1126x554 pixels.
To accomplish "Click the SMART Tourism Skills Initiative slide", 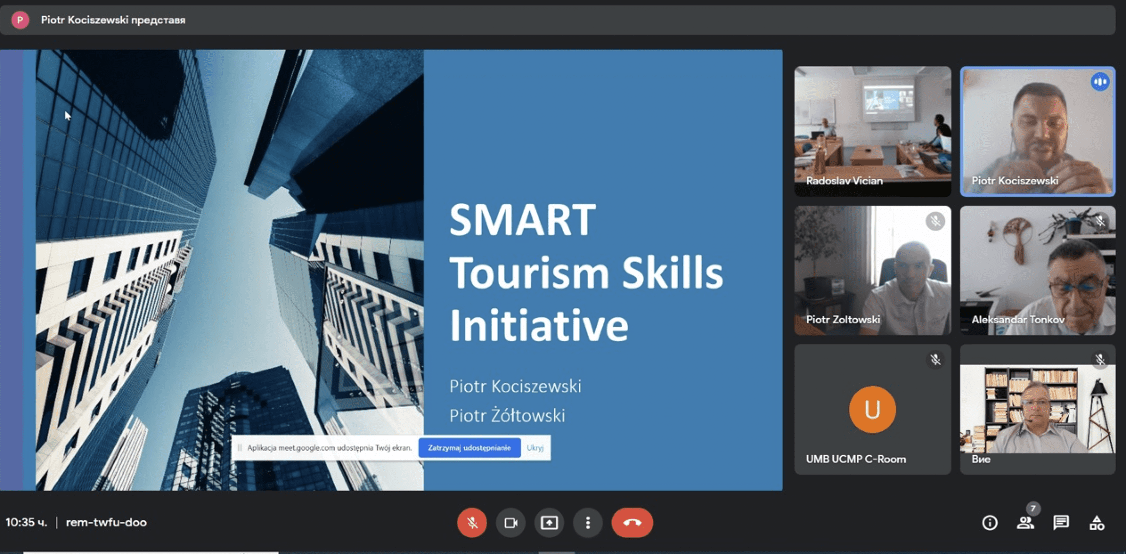I will pos(586,271).
